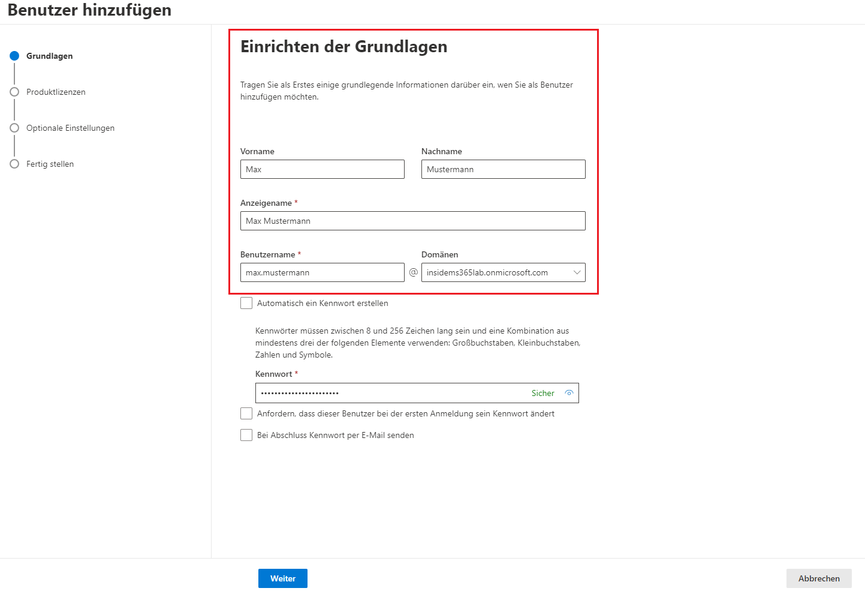This screenshot has height=591, width=865.
Task: Expand domain list via chevron arrow
Action: 577,272
